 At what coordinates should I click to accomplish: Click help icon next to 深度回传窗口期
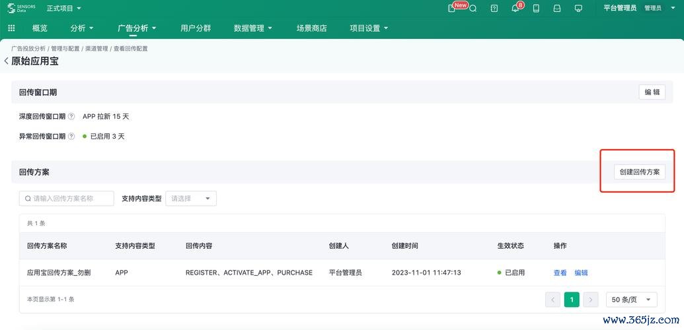(x=71, y=117)
